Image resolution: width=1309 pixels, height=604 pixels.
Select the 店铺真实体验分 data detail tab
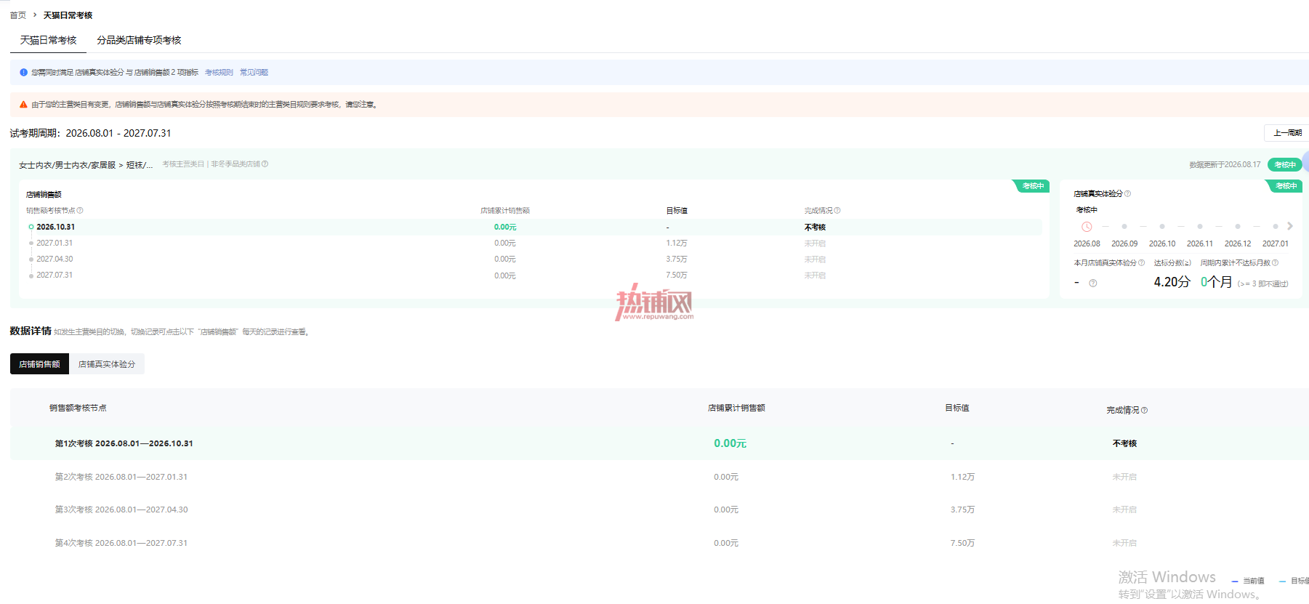107,364
